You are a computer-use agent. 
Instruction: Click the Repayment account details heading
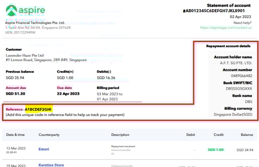228,46
